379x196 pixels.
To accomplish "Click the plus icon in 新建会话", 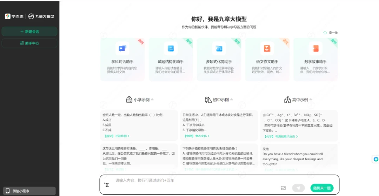I will [22, 31].
